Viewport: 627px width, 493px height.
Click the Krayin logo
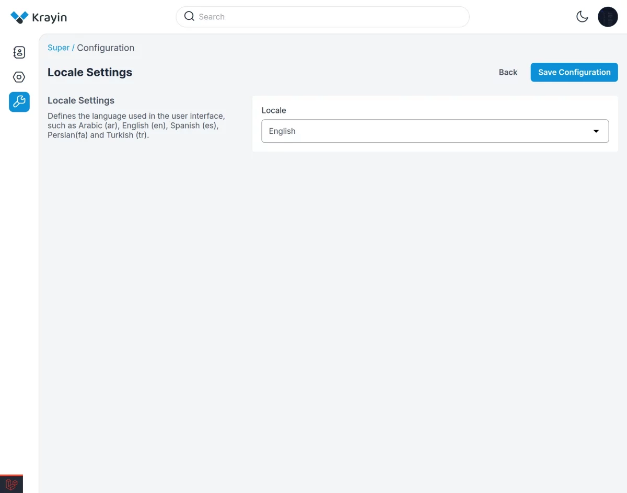(39, 17)
